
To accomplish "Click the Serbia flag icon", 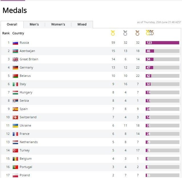I will coord(15,101).
